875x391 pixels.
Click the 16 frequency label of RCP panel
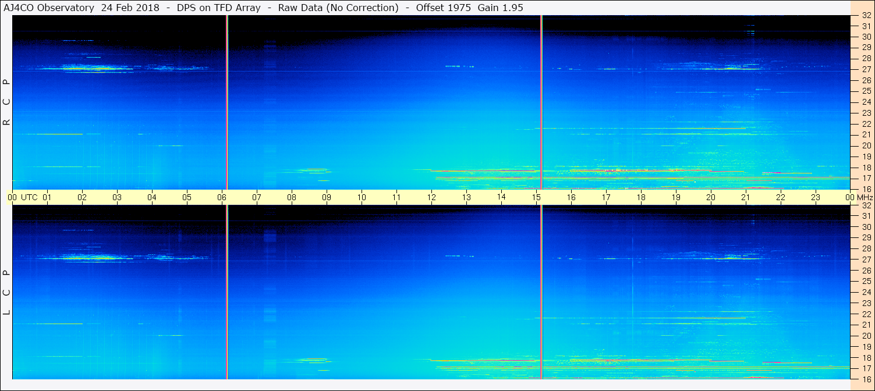pyautogui.click(x=866, y=189)
